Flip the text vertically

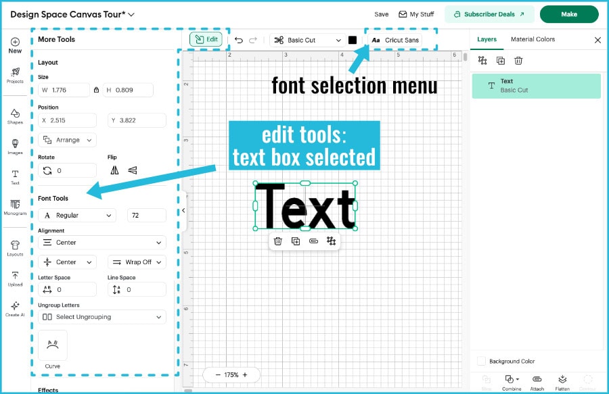133,170
